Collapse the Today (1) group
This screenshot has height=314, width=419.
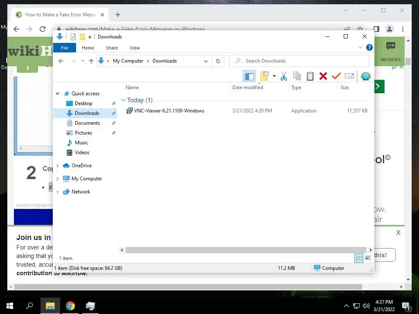pyautogui.click(x=123, y=100)
